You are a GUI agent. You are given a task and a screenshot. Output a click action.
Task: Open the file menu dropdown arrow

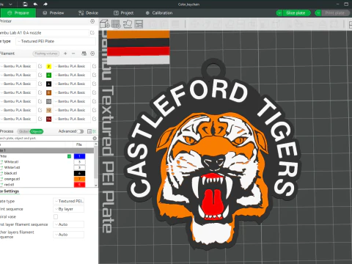pyautogui.click(x=10, y=4)
